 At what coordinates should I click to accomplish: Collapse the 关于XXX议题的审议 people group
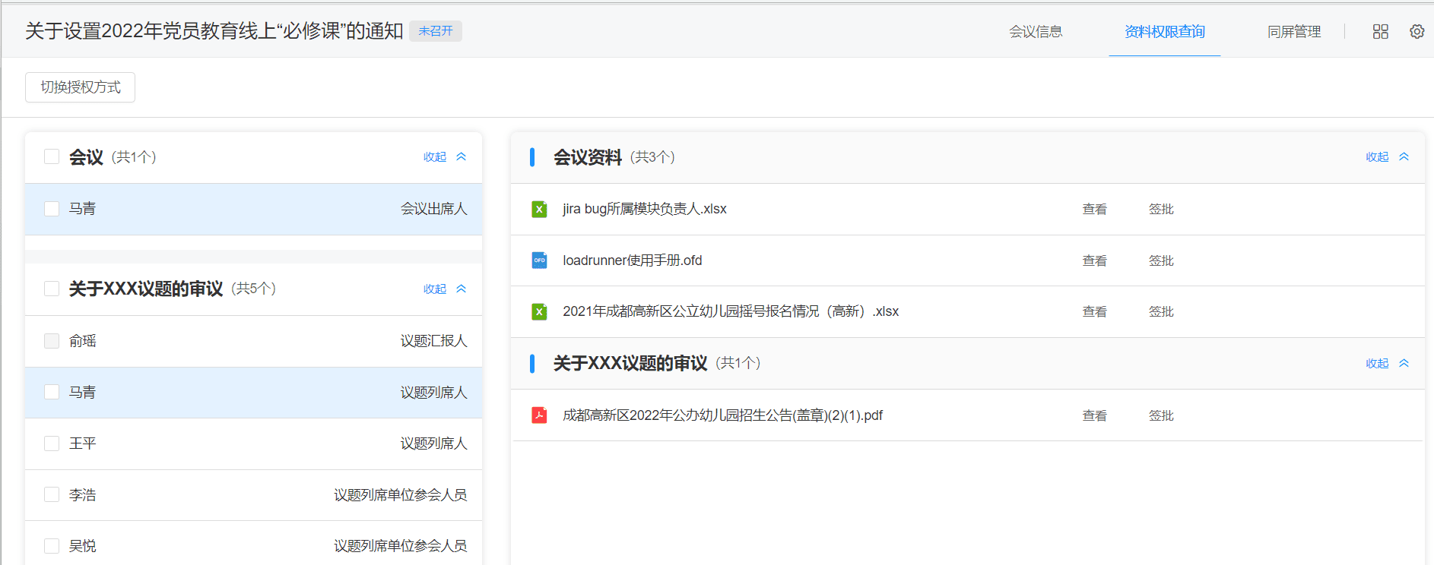pyautogui.click(x=445, y=289)
